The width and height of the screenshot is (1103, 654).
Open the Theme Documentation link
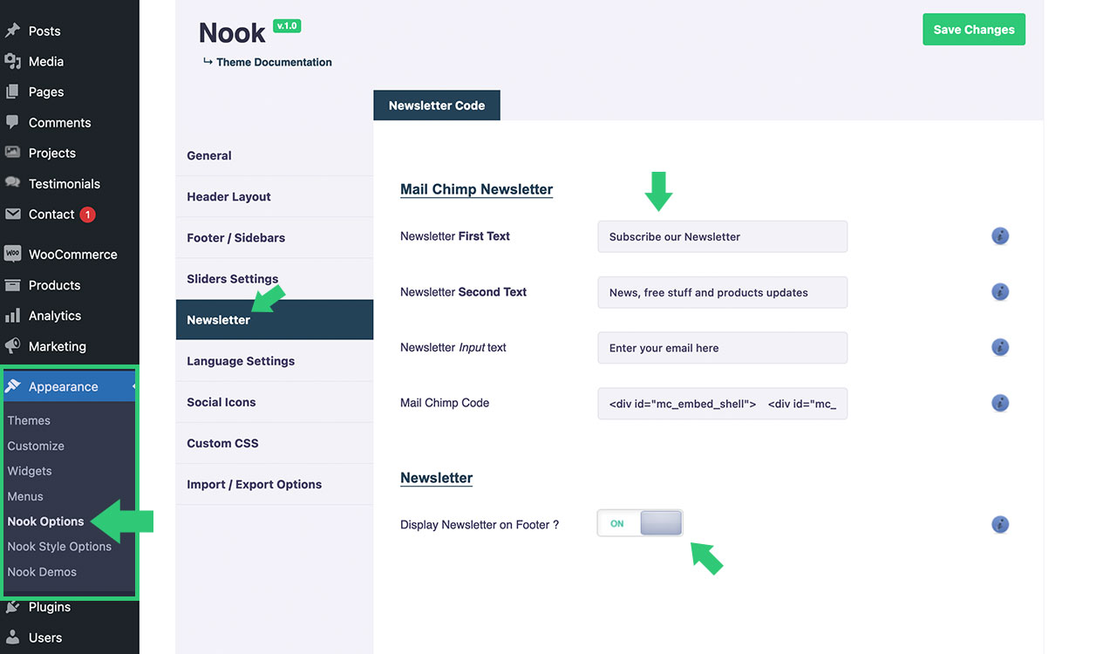pos(274,62)
